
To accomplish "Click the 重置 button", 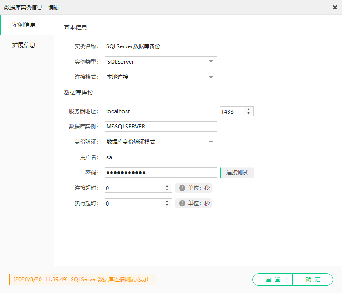I will pyautogui.click(x=273, y=279).
